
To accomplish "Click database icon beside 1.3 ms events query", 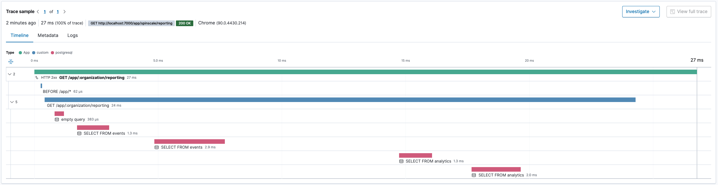I will [x=79, y=134].
